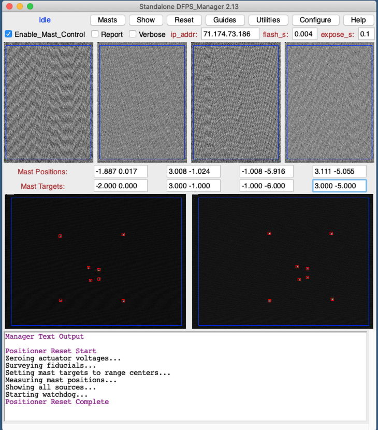378x430 pixels.
Task: Edit the mast target field -2.000 0.000
Action: pos(121,186)
